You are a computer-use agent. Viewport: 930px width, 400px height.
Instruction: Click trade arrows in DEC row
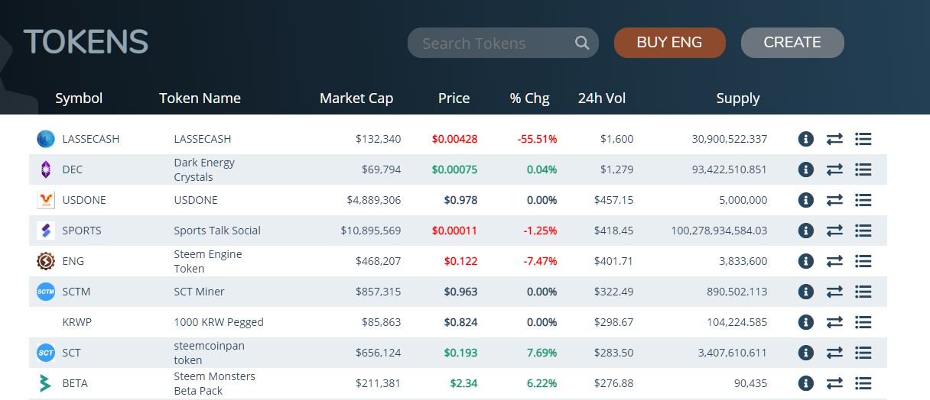point(834,169)
